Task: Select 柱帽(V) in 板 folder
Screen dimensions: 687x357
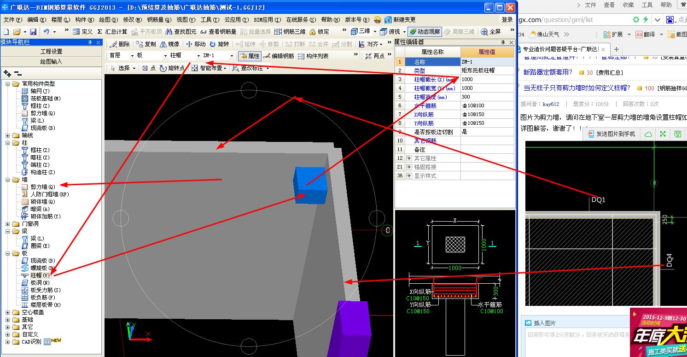Action: pos(36,275)
